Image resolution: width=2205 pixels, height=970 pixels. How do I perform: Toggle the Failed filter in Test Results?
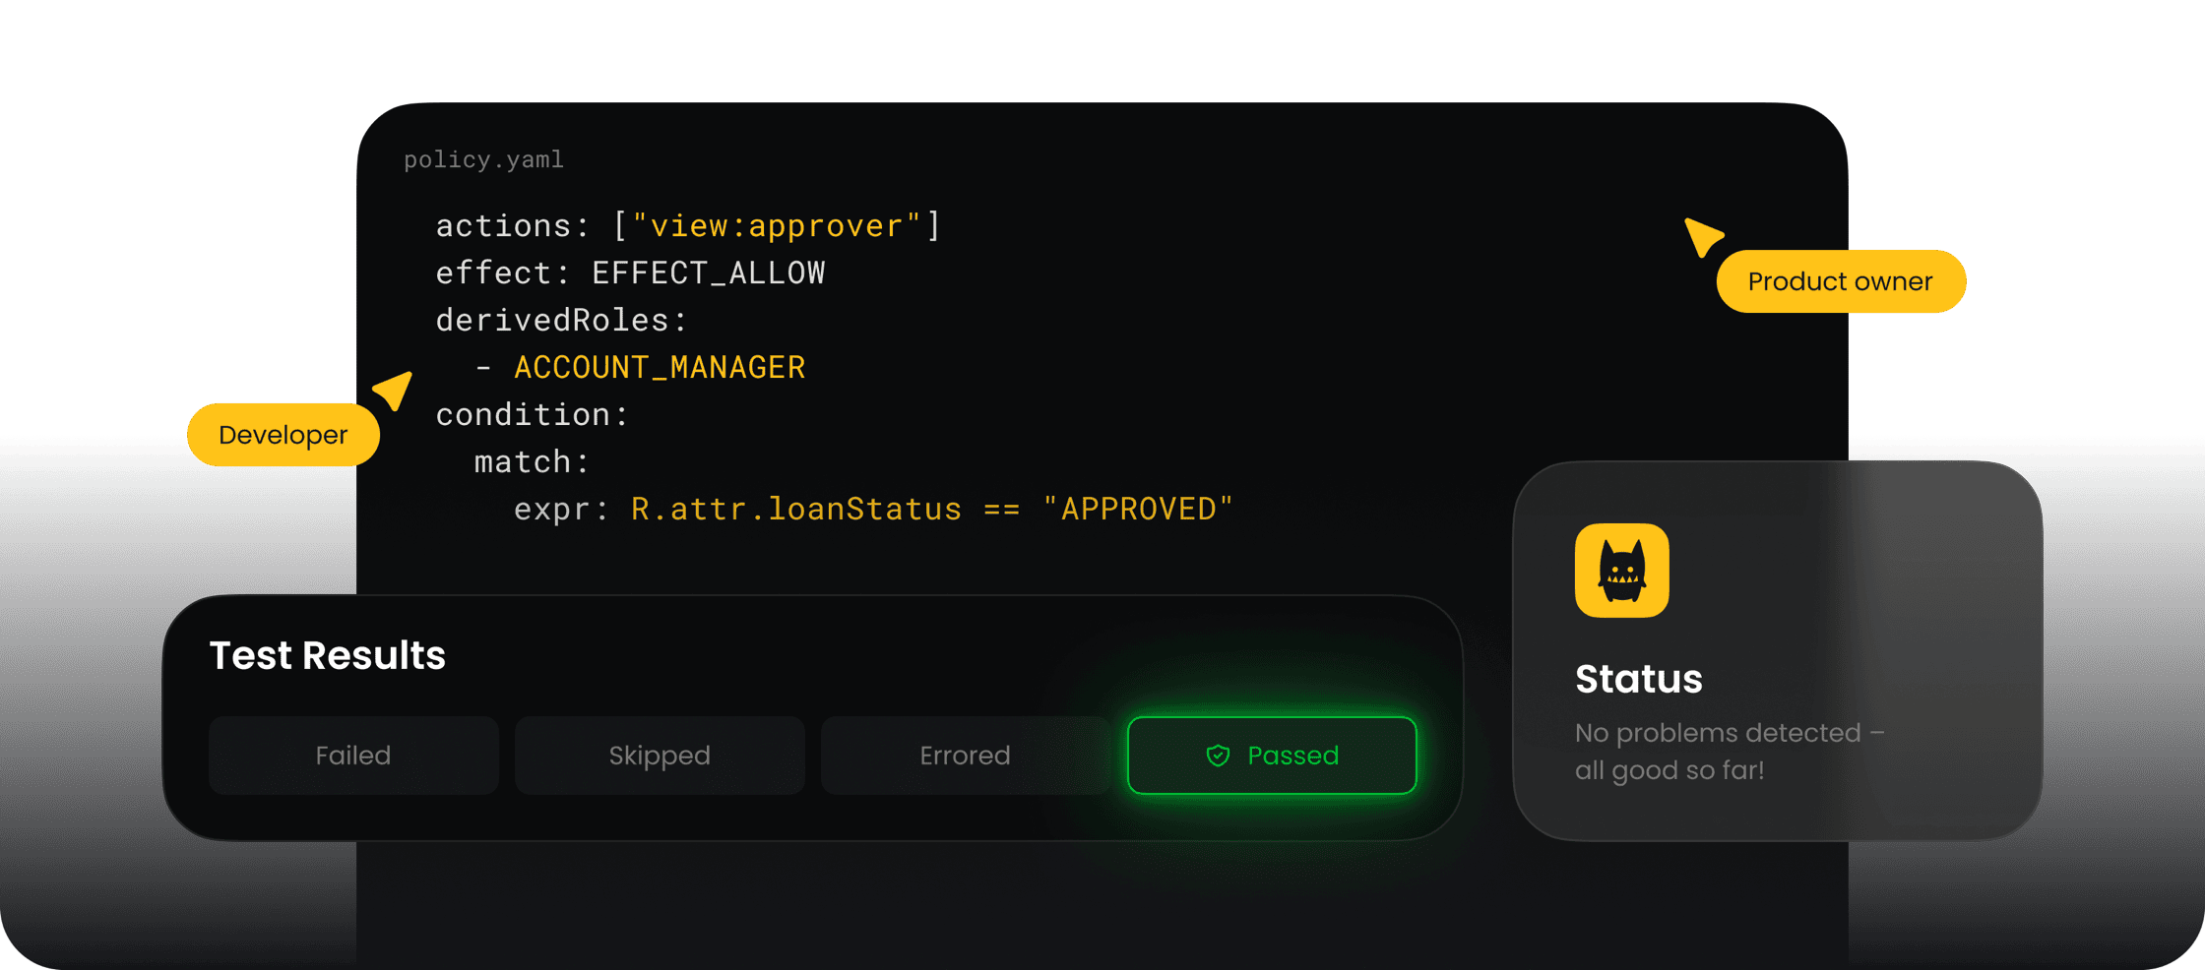click(x=352, y=756)
